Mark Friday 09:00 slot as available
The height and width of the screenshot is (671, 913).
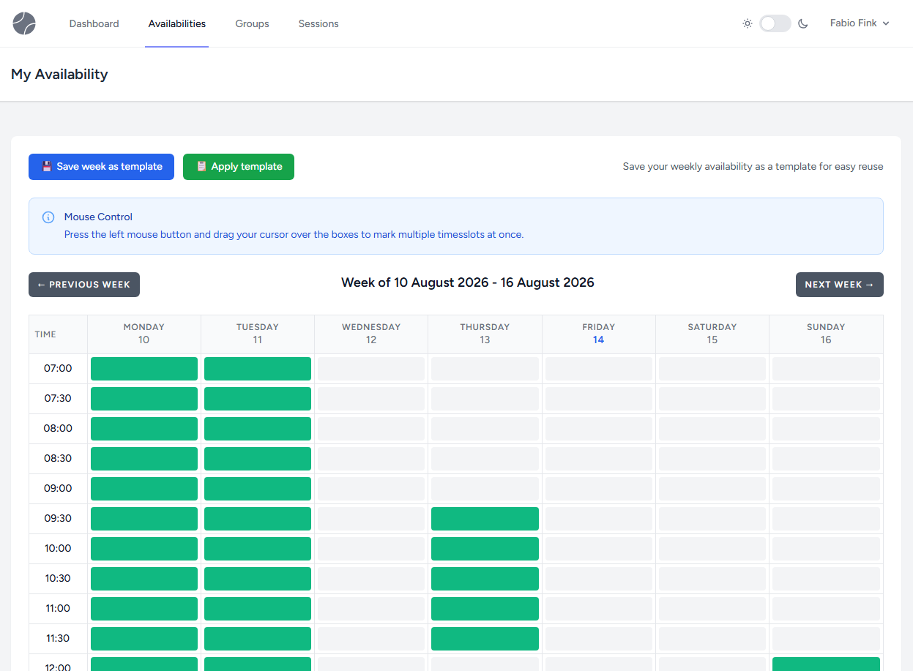pyautogui.click(x=599, y=489)
